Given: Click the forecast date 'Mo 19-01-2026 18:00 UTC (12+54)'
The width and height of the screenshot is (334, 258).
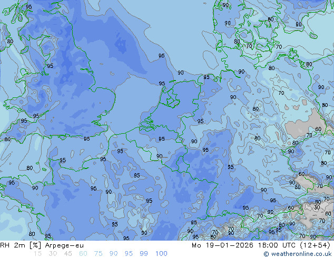Looking at the screenshot, I should (261, 245).
